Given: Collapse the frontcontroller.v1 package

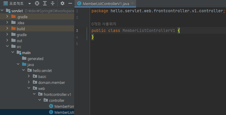Looking at the screenshot, I should click(x=34, y=94).
